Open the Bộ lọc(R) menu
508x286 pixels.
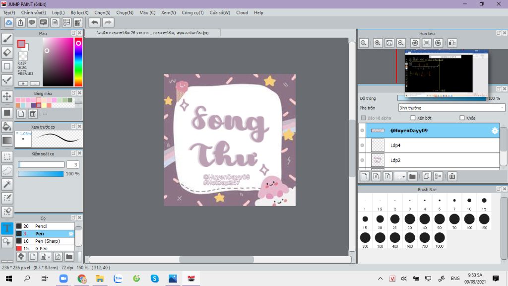point(79,12)
